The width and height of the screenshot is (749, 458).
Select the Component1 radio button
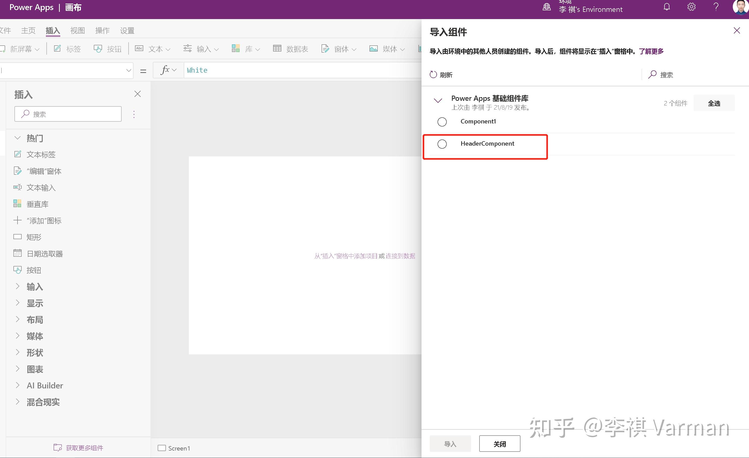(x=442, y=121)
